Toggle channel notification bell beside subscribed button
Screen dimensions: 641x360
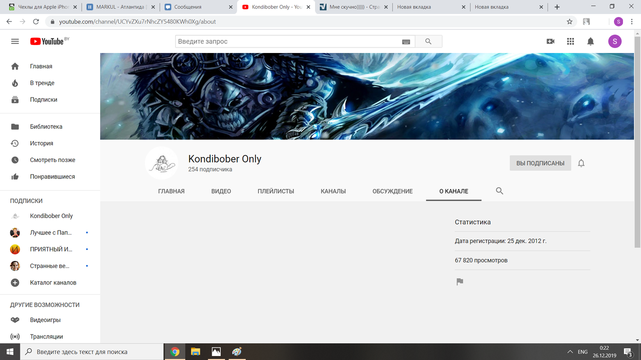[x=581, y=163]
